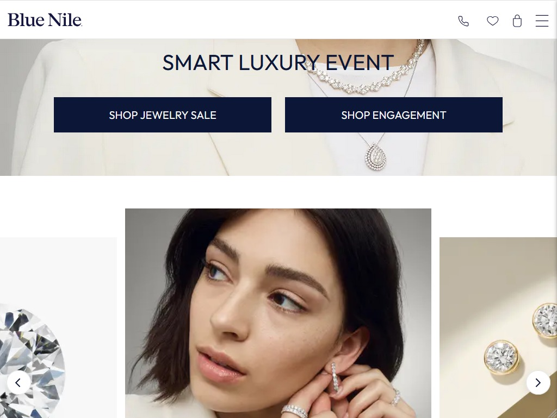Open the shopping bag icon
Image resolution: width=557 pixels, height=418 pixels.
click(x=517, y=21)
